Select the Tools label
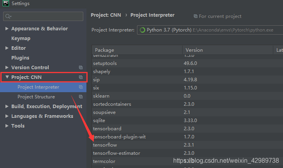Screen dimensions: 283x168 (x=18, y=126)
